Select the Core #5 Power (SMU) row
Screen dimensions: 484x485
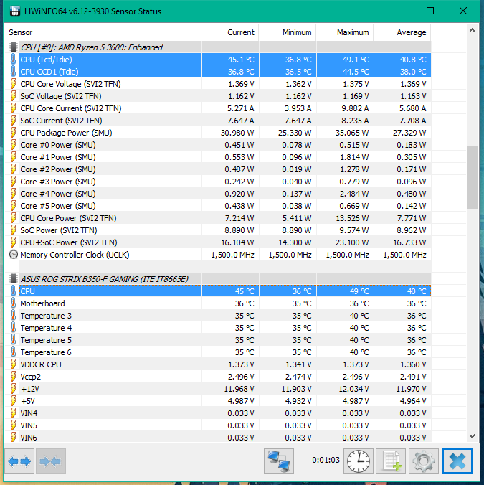(218, 206)
